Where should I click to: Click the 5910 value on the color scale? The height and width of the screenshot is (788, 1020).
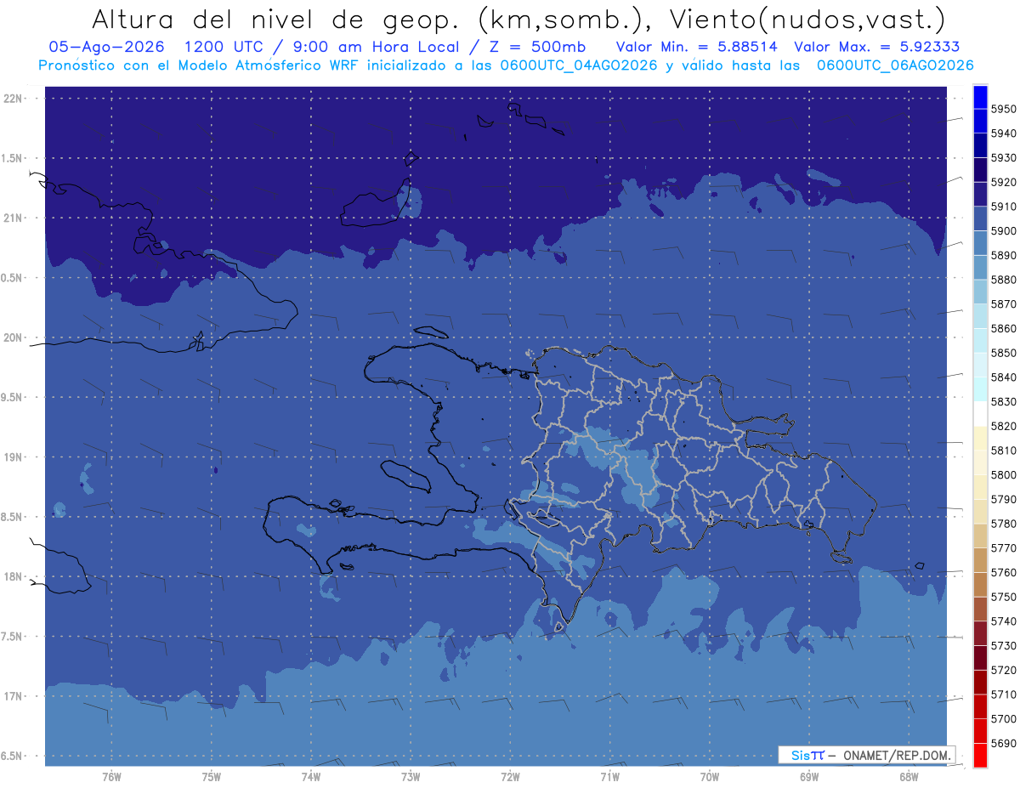[1004, 207]
